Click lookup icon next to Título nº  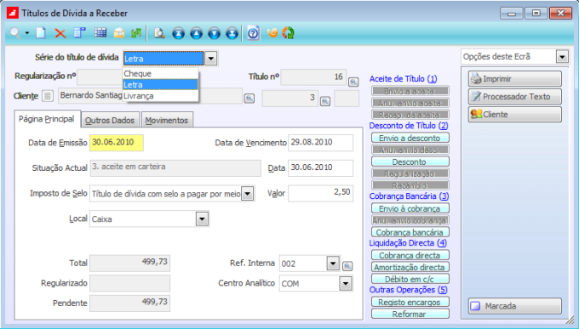(x=353, y=82)
